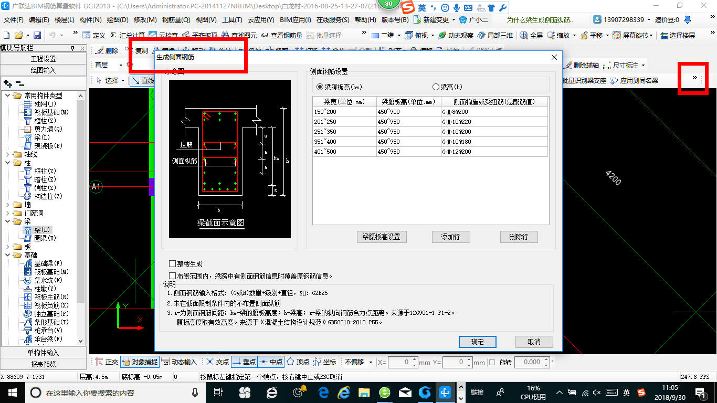Click 删除行 delete row button
This screenshot has height=403, width=717.
pyautogui.click(x=519, y=237)
